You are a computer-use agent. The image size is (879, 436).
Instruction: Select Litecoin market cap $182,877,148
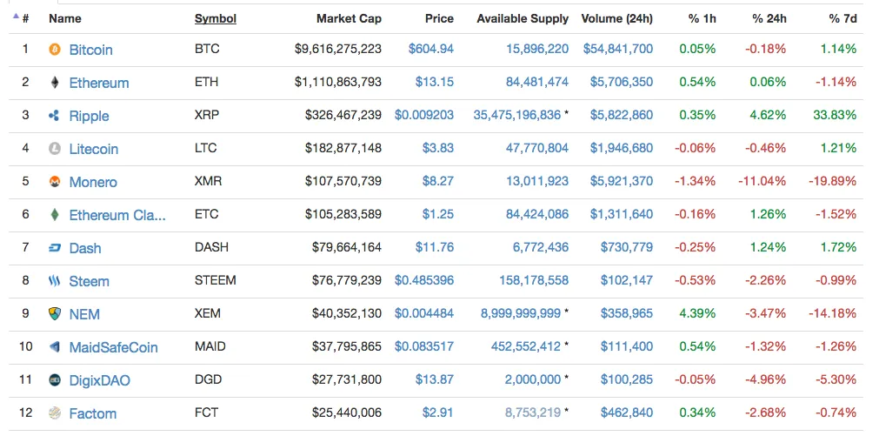pos(343,148)
